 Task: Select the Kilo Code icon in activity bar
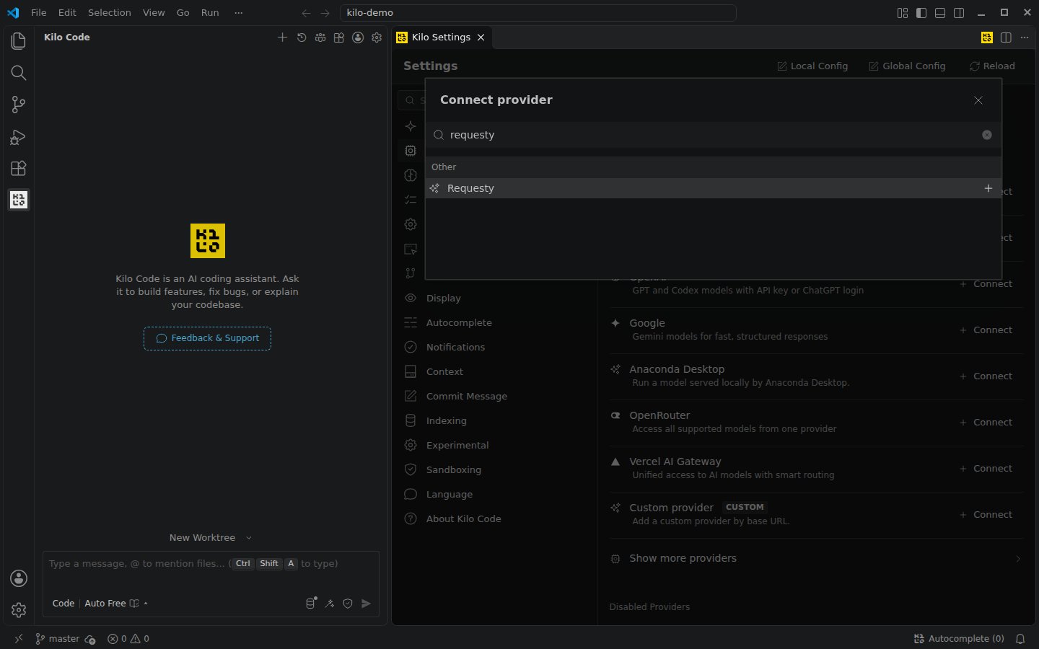pos(19,200)
